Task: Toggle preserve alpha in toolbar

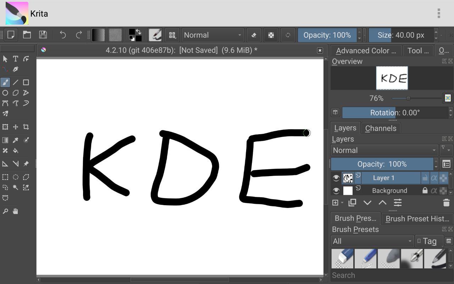Action: [271, 35]
